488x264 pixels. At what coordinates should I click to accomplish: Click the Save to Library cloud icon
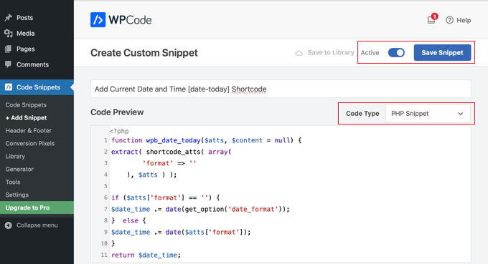click(x=299, y=53)
